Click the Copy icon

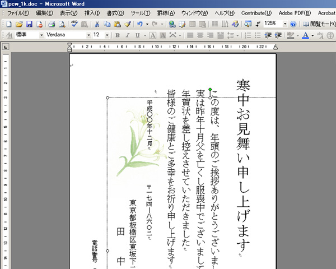coord(107,24)
